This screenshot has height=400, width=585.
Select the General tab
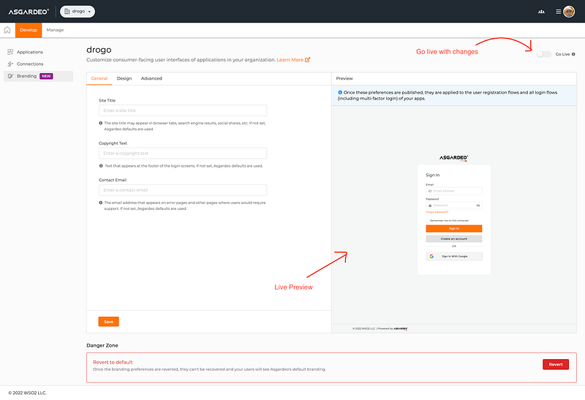(99, 78)
